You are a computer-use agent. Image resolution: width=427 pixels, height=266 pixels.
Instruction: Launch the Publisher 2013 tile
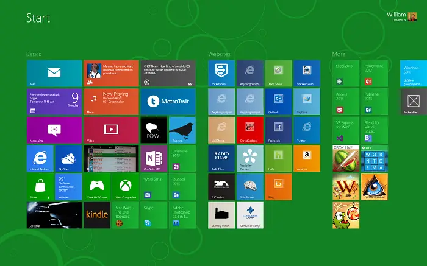(x=375, y=102)
